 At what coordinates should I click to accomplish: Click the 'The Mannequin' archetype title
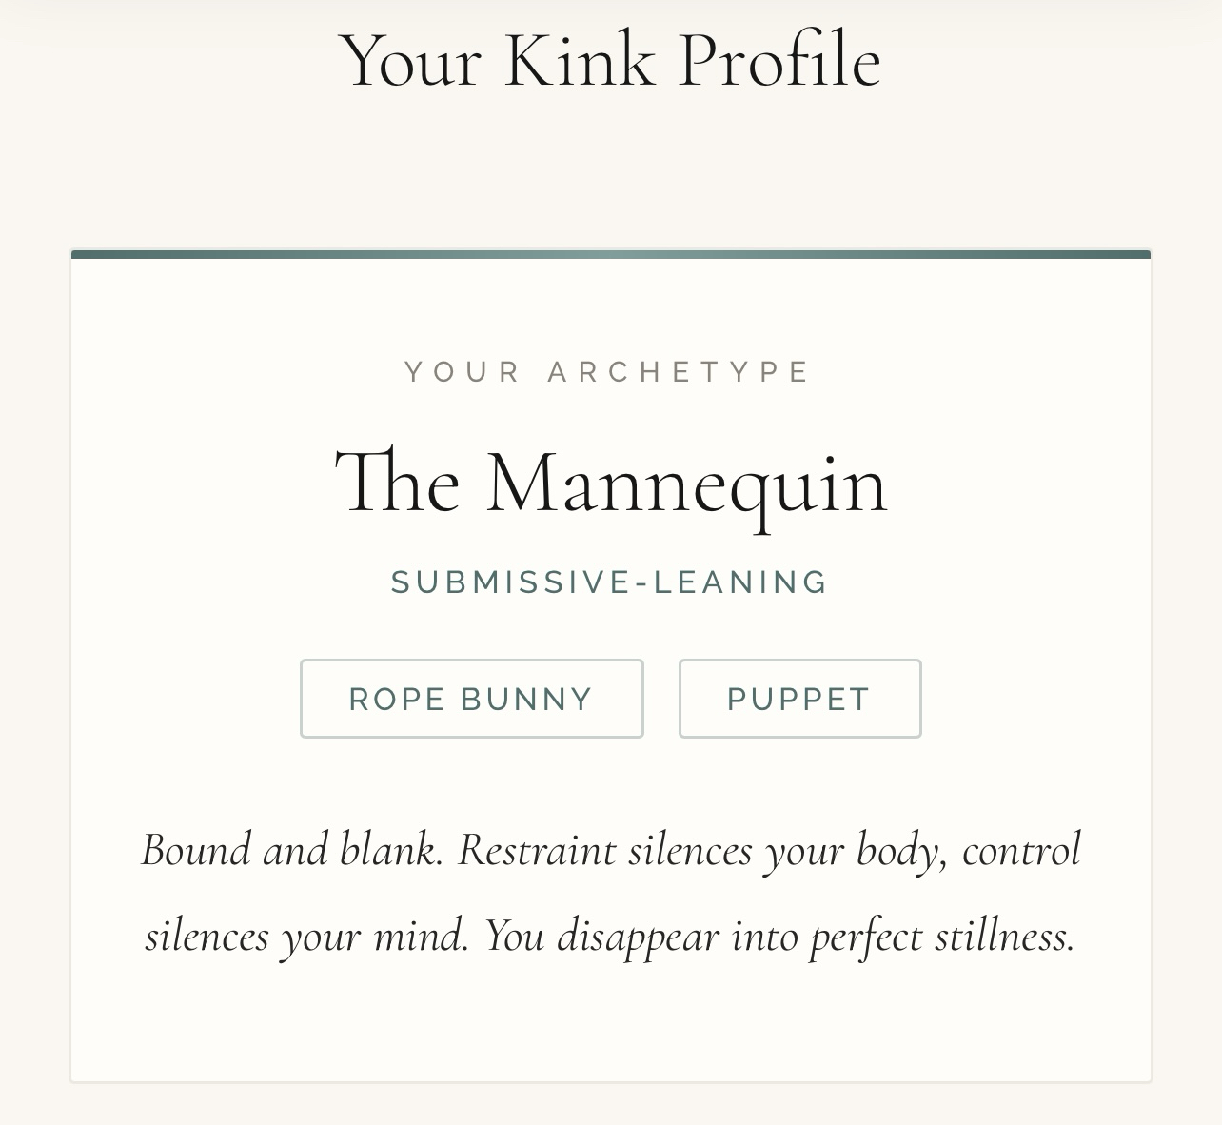pyautogui.click(x=611, y=484)
